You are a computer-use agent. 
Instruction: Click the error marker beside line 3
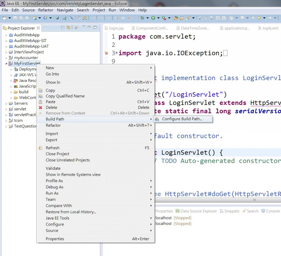[106, 53]
